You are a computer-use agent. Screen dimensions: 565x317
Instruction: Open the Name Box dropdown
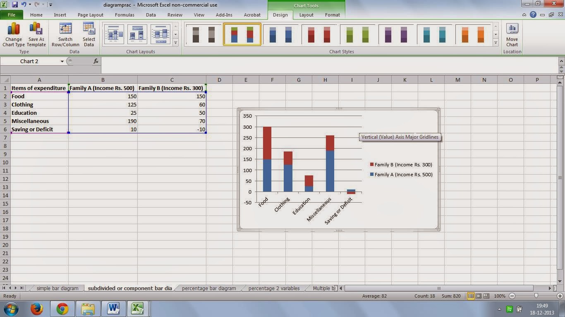tap(61, 61)
